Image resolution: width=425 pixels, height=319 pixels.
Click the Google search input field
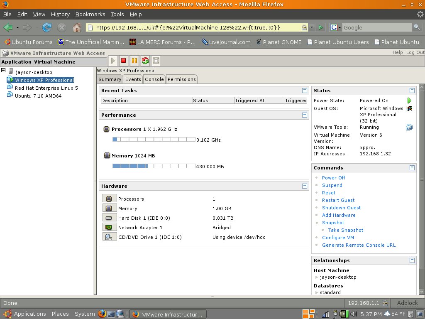(377, 27)
